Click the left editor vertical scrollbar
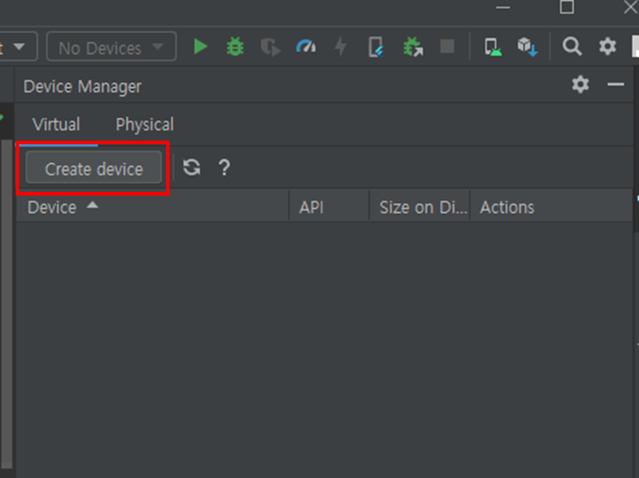The width and height of the screenshot is (639, 478). point(7,303)
